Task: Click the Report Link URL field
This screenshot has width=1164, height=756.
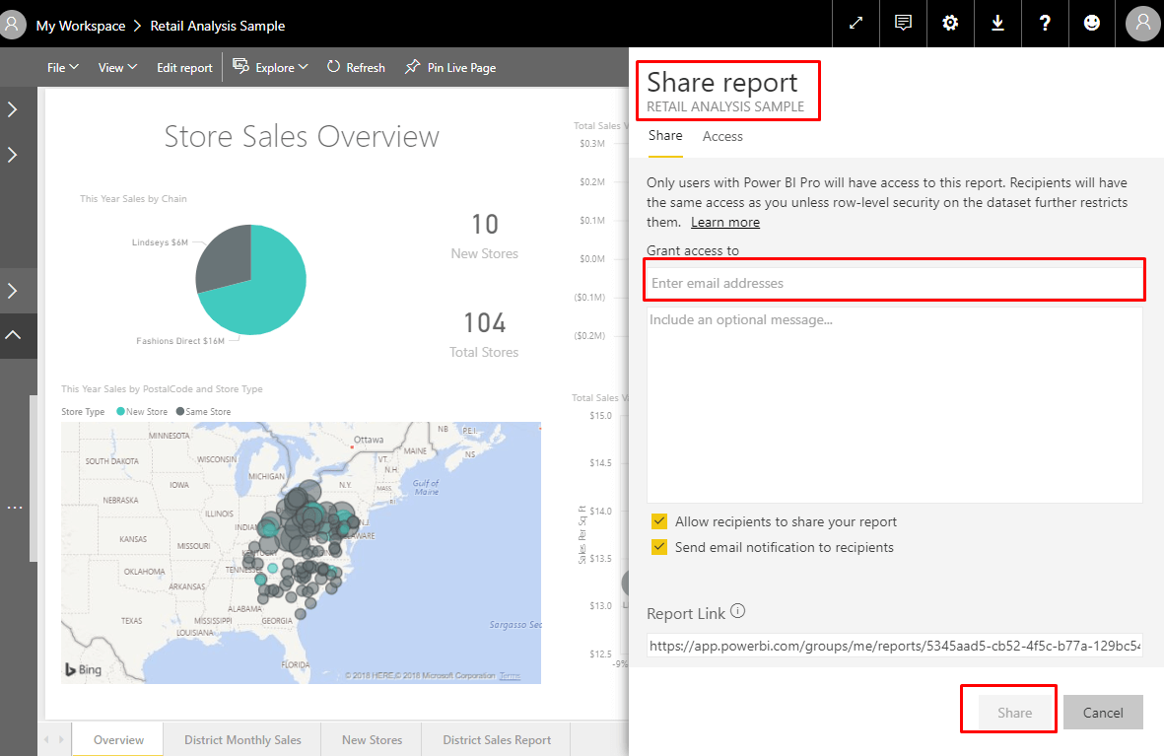Action: (894, 646)
